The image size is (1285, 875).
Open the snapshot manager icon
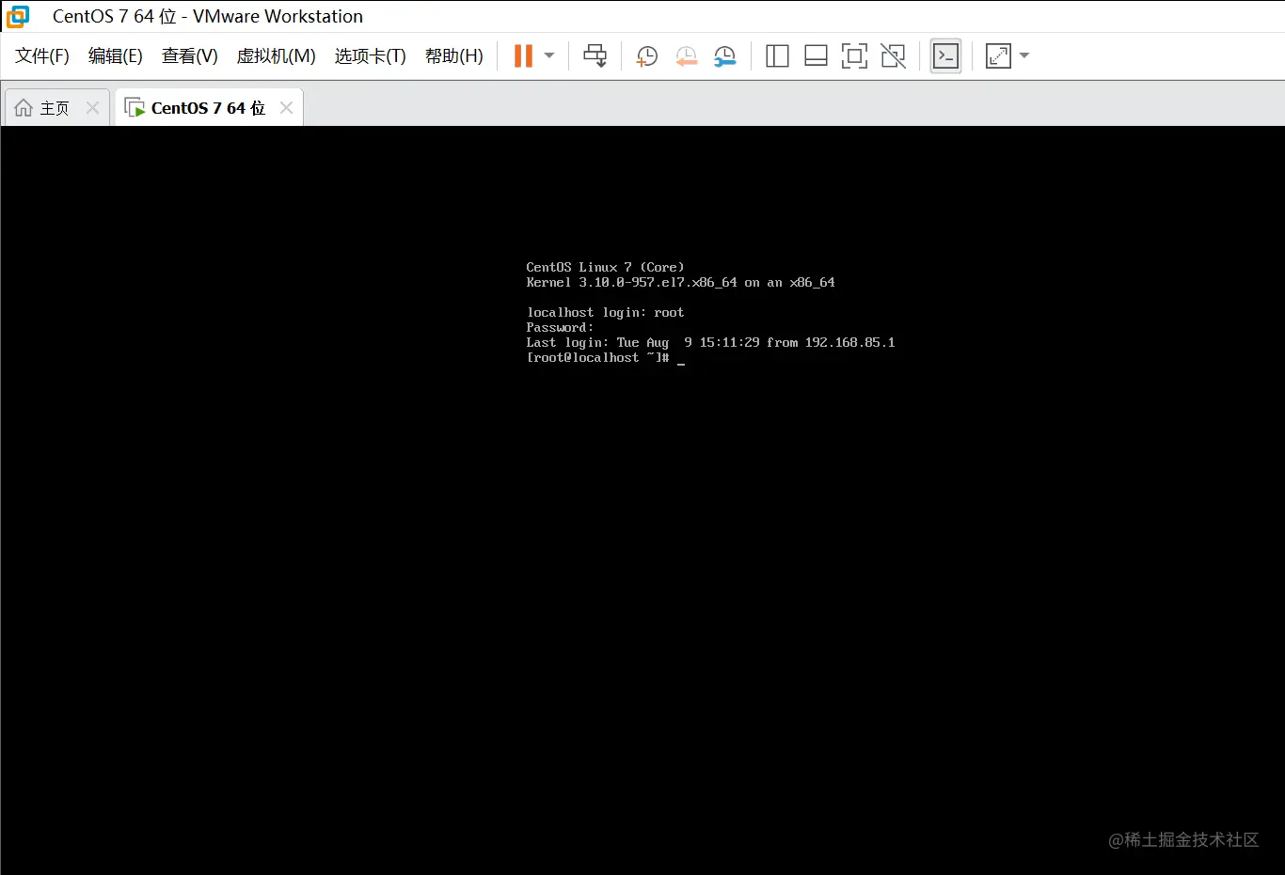(x=724, y=56)
